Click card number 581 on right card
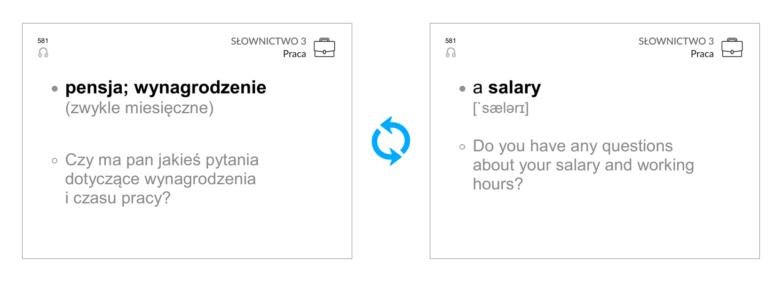This screenshot has height=282, width=782. (450, 41)
